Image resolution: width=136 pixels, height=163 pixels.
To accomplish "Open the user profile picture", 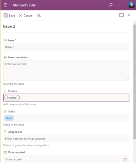I will tap(131, 5).
